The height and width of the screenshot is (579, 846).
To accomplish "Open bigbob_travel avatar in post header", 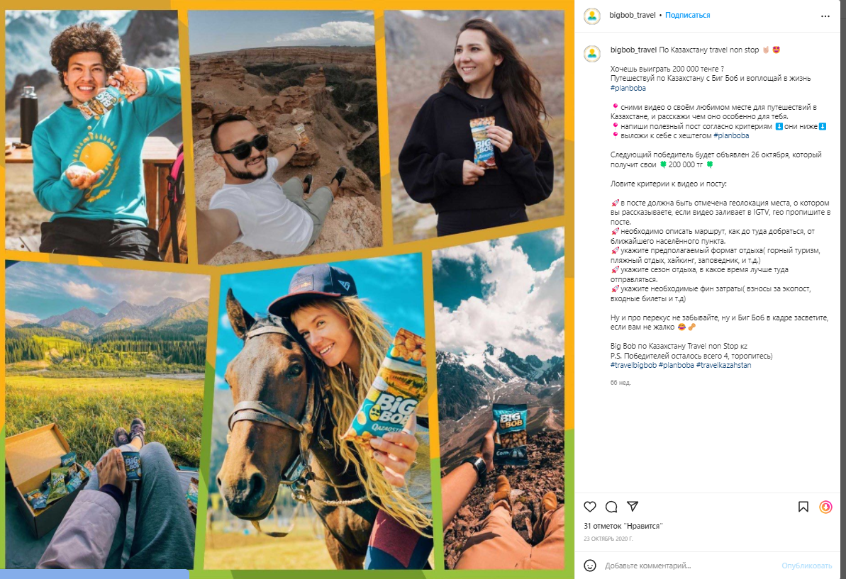I will (592, 16).
